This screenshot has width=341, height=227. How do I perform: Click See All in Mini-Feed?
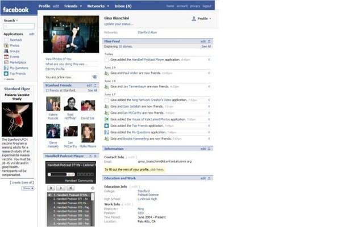coord(206,47)
